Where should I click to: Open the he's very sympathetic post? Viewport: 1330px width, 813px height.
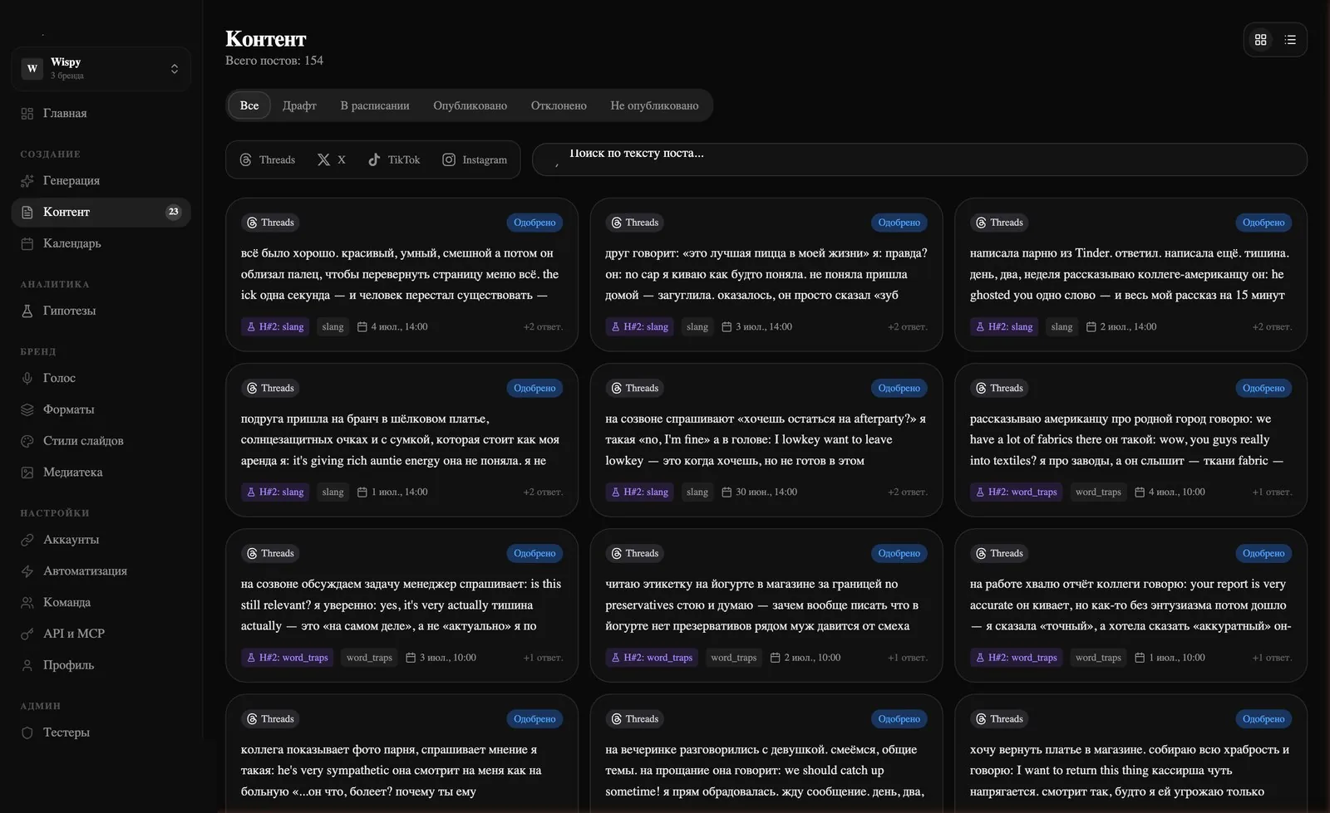[401, 753]
